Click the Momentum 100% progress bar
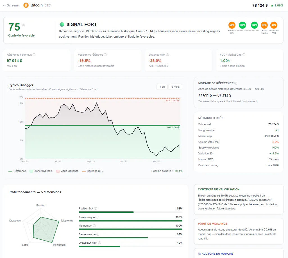This screenshot has width=288, height=258. (x=130, y=229)
